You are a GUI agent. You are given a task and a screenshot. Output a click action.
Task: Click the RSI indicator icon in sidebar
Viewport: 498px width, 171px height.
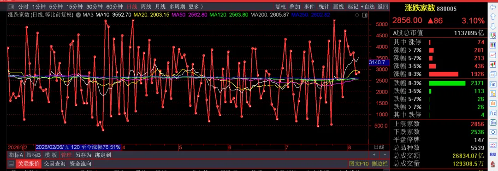(x=493, y=154)
